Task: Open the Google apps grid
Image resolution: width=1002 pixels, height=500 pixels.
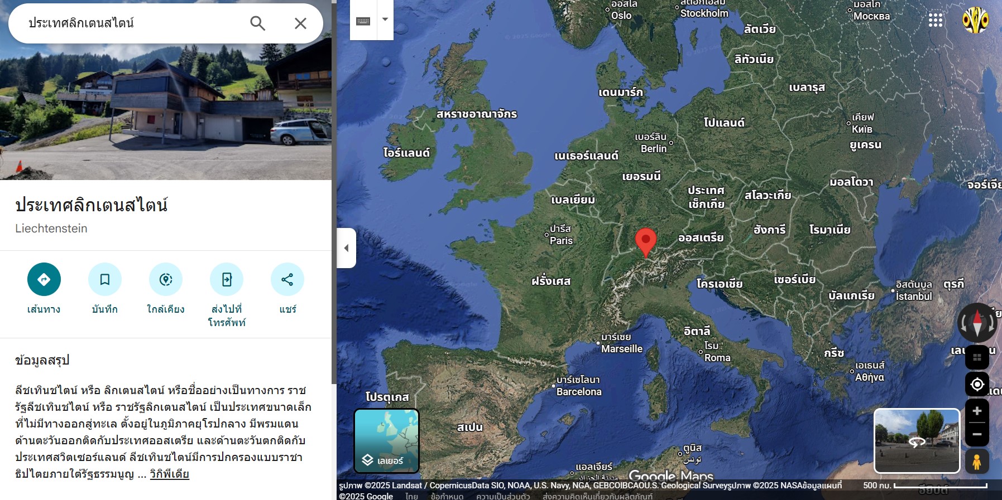Action: point(936,21)
